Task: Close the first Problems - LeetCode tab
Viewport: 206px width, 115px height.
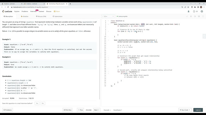Action: click(22, 4)
